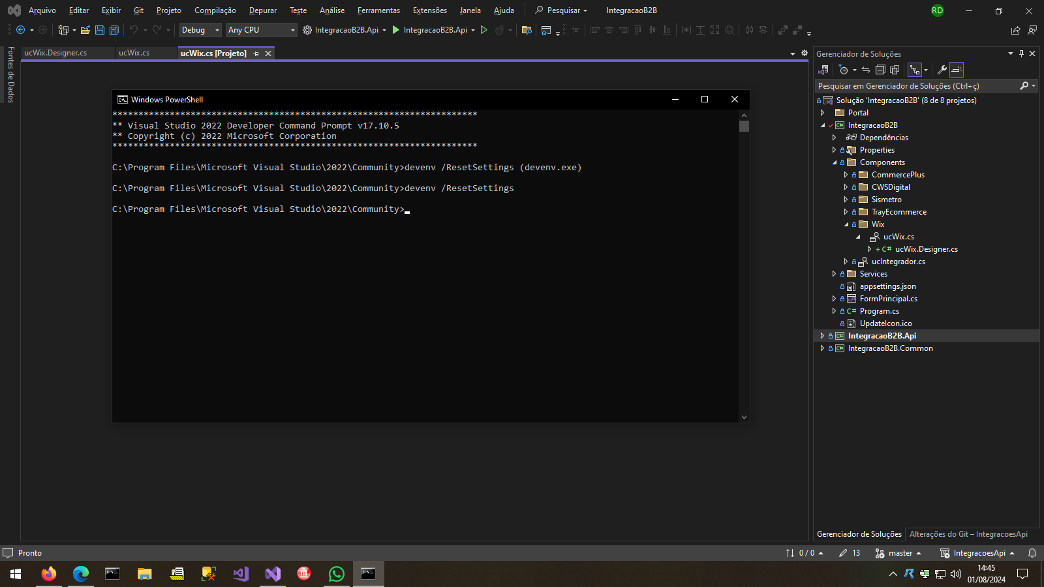
Task: Open the Any CPU platform dropdown
Action: point(261,30)
